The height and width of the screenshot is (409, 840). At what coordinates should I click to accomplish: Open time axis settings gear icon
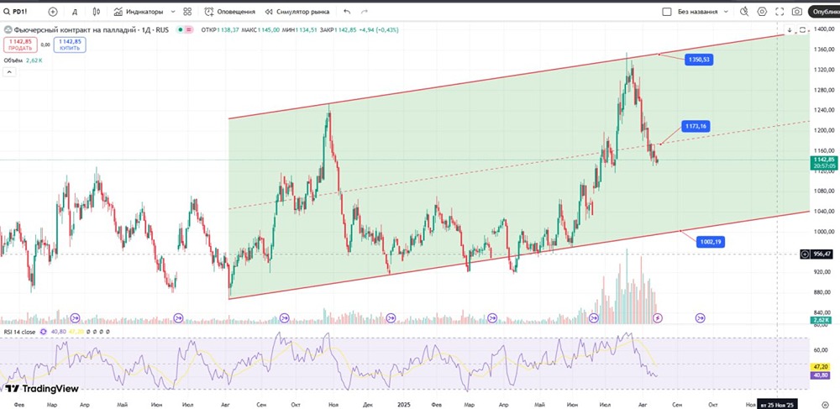tap(825, 404)
